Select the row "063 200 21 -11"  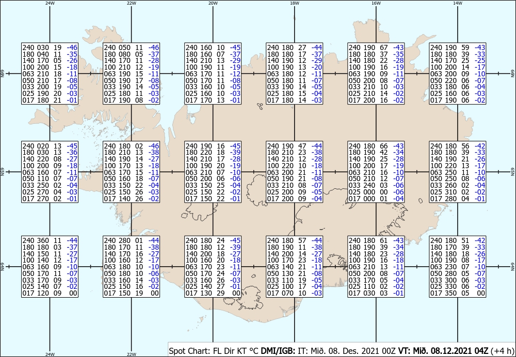(295, 172)
